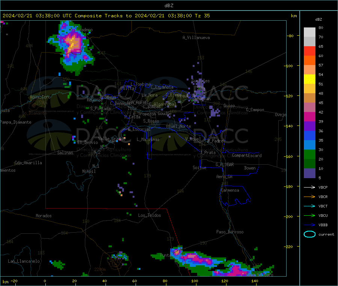Select the yellow 54–51 dBZ swatch
Screen dimensions: 338x286
click(309, 79)
